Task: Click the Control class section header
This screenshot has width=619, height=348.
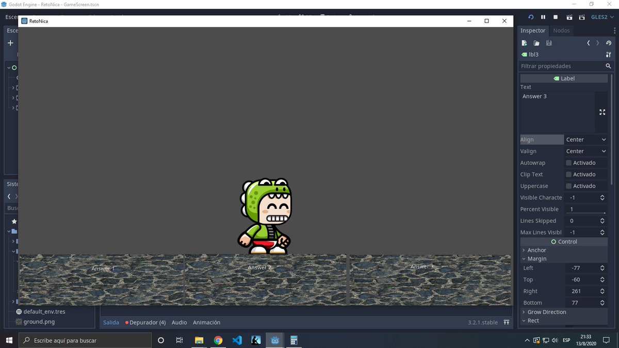Action: point(564,242)
